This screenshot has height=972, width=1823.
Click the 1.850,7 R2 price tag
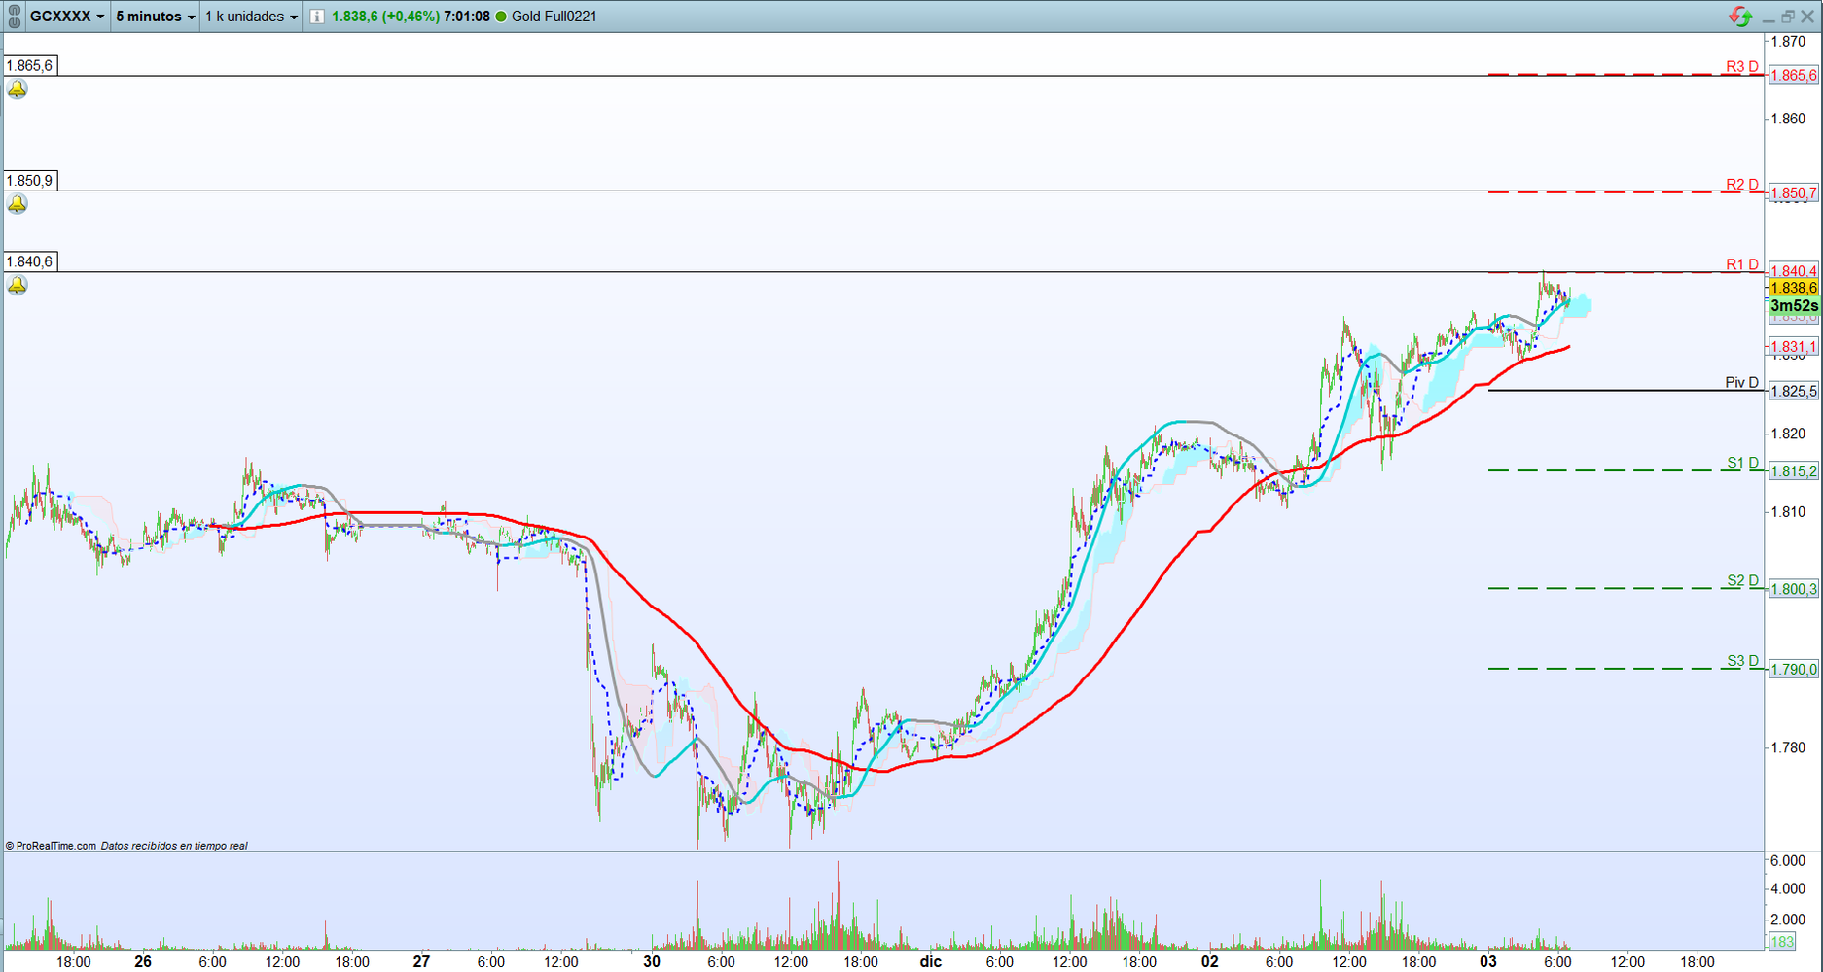click(1794, 192)
